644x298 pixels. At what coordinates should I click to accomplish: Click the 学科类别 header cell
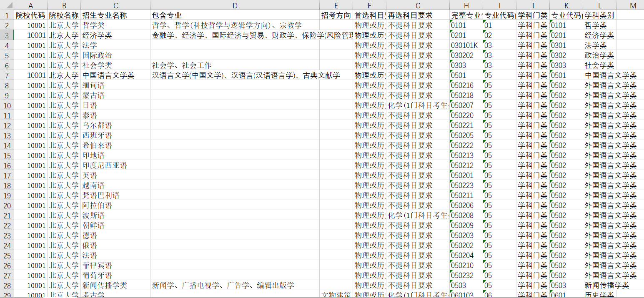(599, 15)
